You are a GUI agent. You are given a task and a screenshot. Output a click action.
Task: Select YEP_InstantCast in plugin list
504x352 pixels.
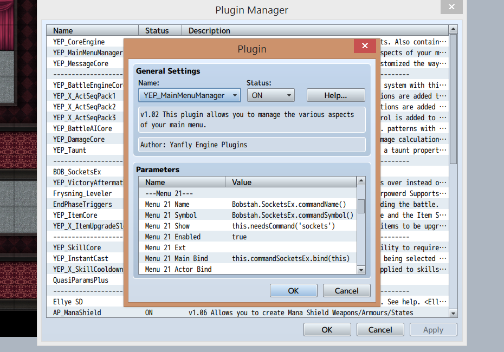pos(81,258)
